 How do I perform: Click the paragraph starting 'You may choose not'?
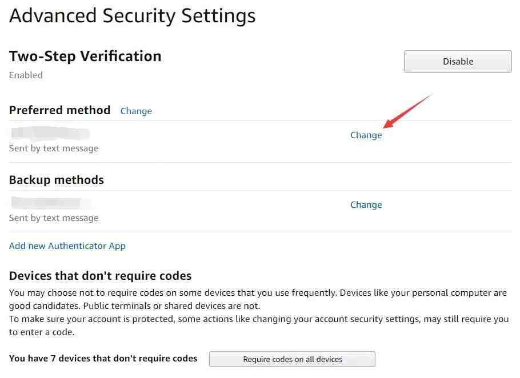pyautogui.click(x=258, y=299)
